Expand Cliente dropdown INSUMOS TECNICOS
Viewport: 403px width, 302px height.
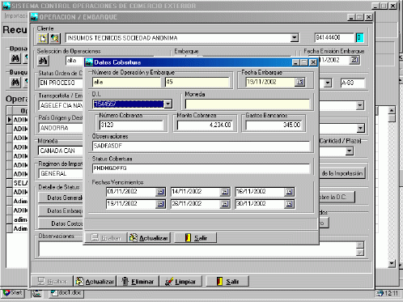click(295, 38)
